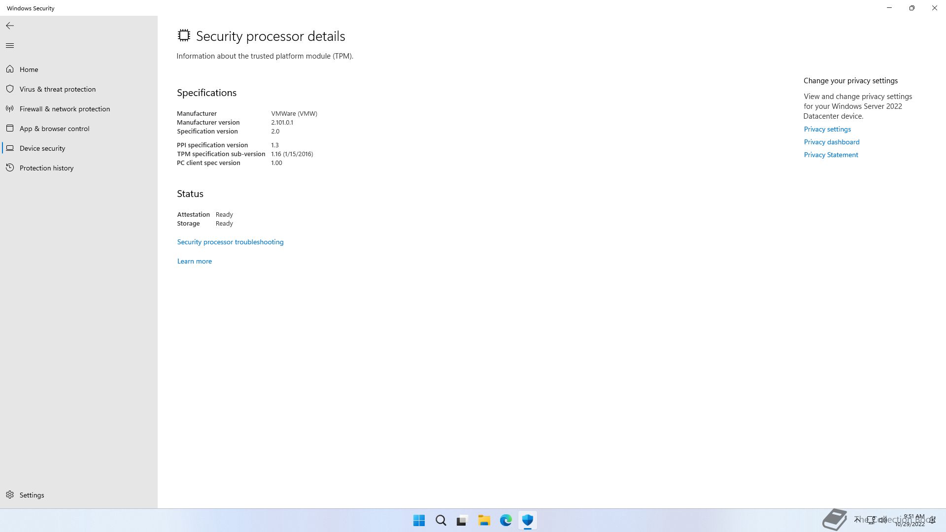946x532 pixels.
Task: Read the Privacy Statement link
Action: pyautogui.click(x=831, y=155)
